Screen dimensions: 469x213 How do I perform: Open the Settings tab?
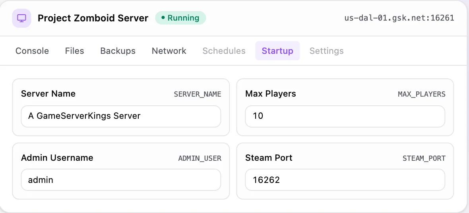327,51
